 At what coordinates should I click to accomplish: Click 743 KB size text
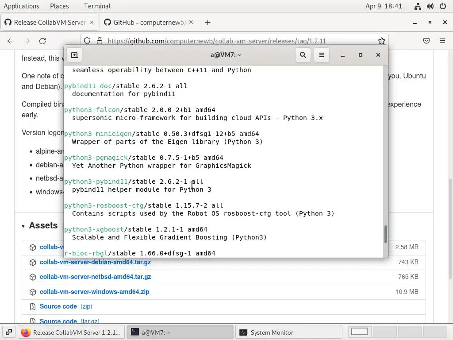click(408, 262)
